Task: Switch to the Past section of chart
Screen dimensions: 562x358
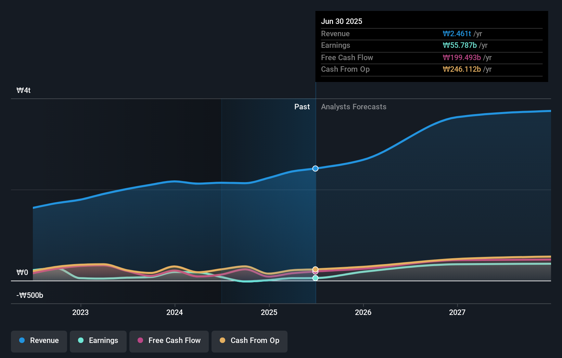Action: point(302,107)
